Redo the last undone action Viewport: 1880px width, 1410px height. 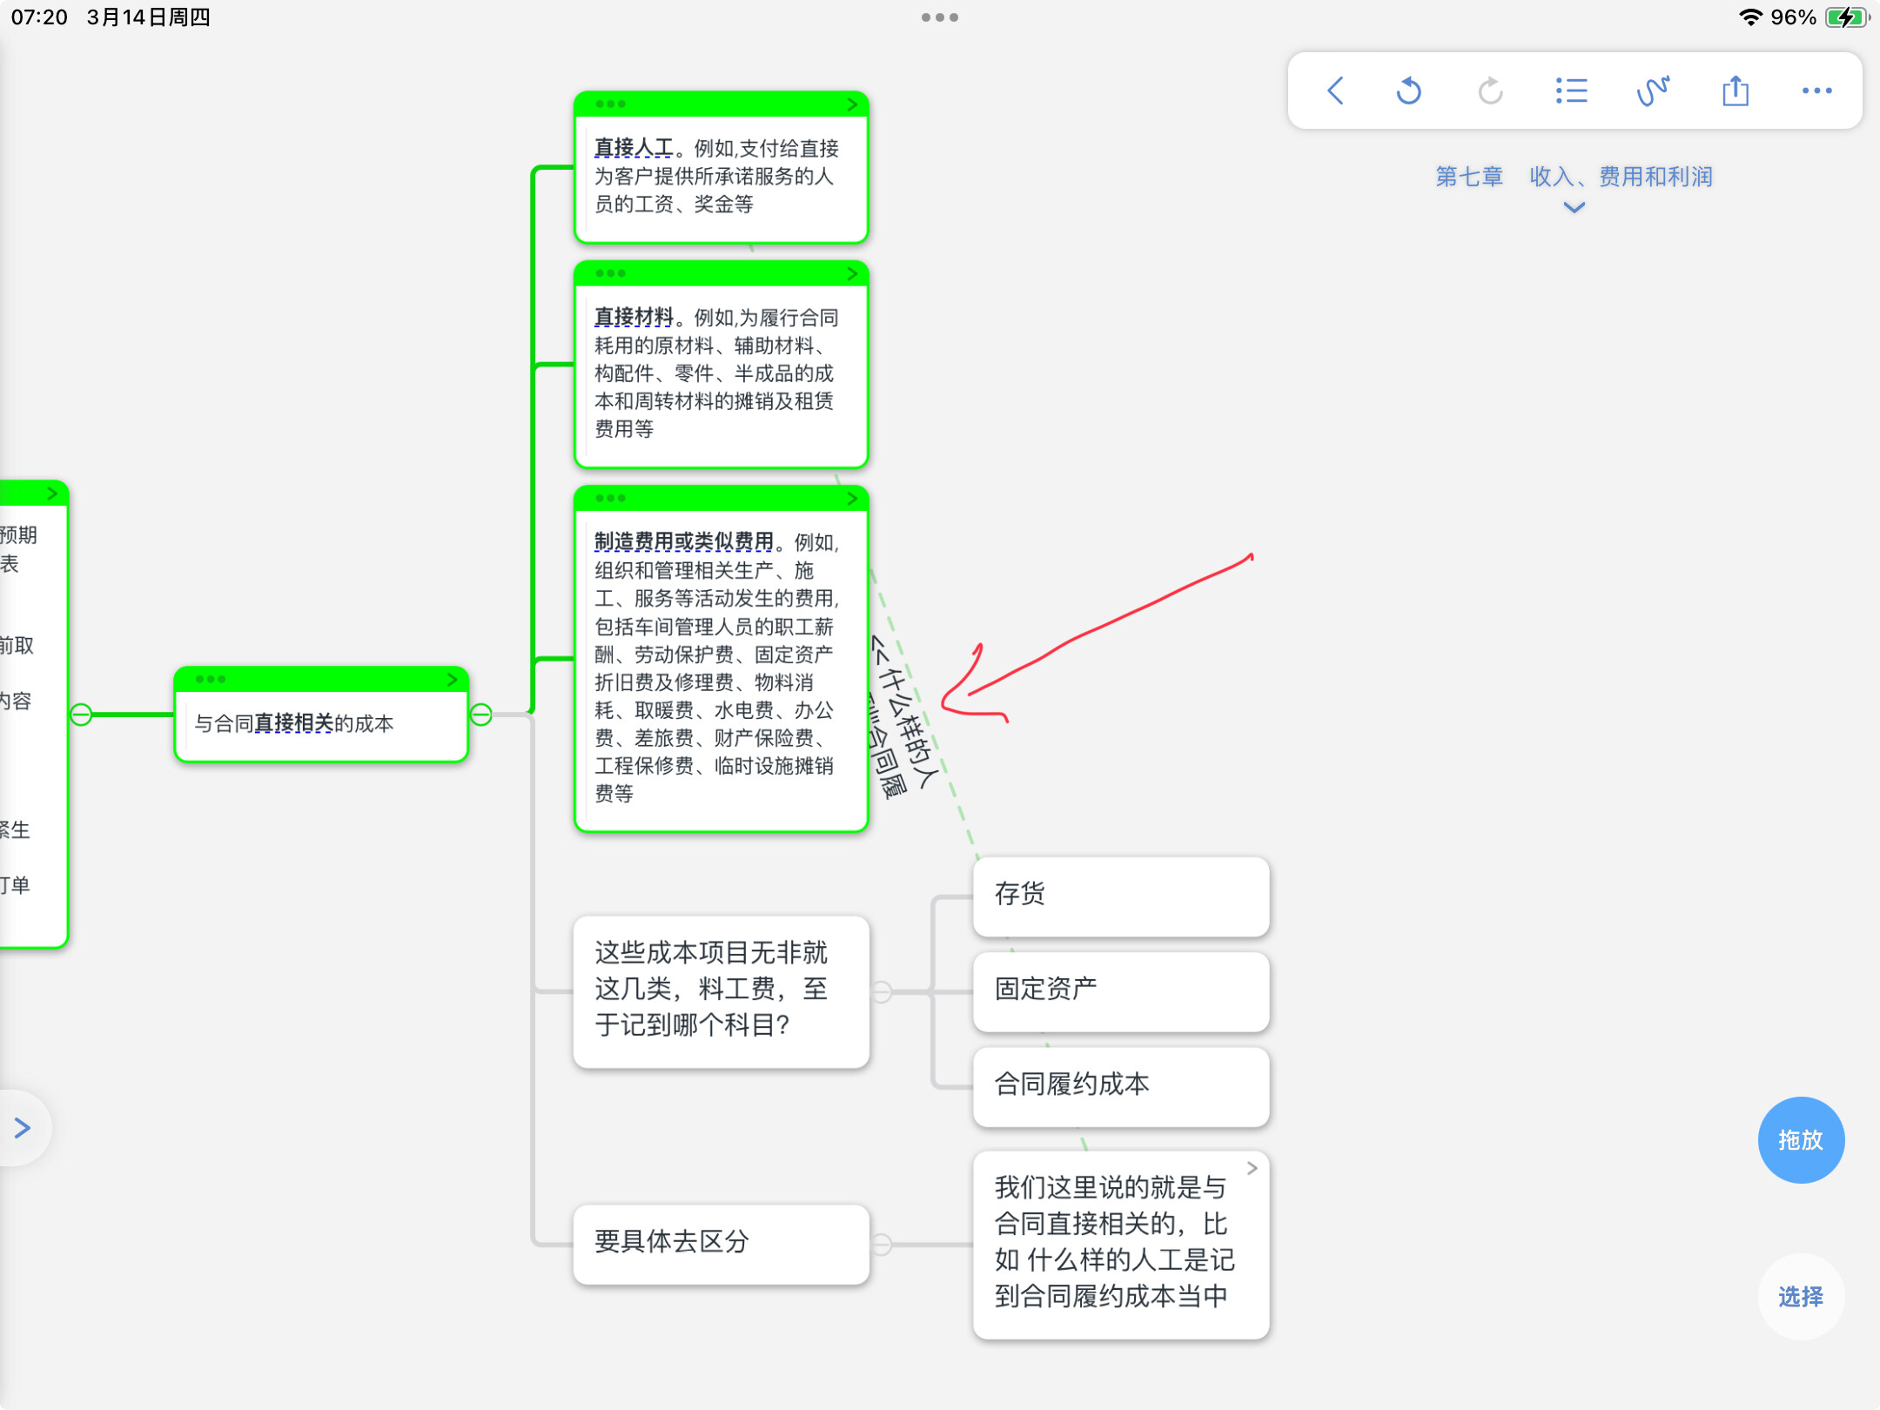(x=1490, y=91)
